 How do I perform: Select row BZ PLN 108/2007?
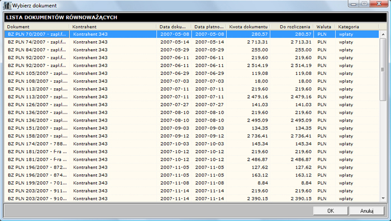pyautogui.click(x=192, y=81)
